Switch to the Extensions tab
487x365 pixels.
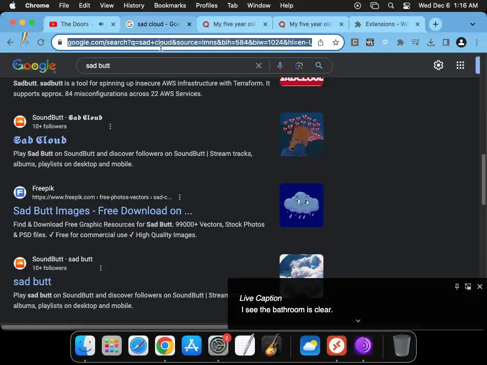[387, 24]
